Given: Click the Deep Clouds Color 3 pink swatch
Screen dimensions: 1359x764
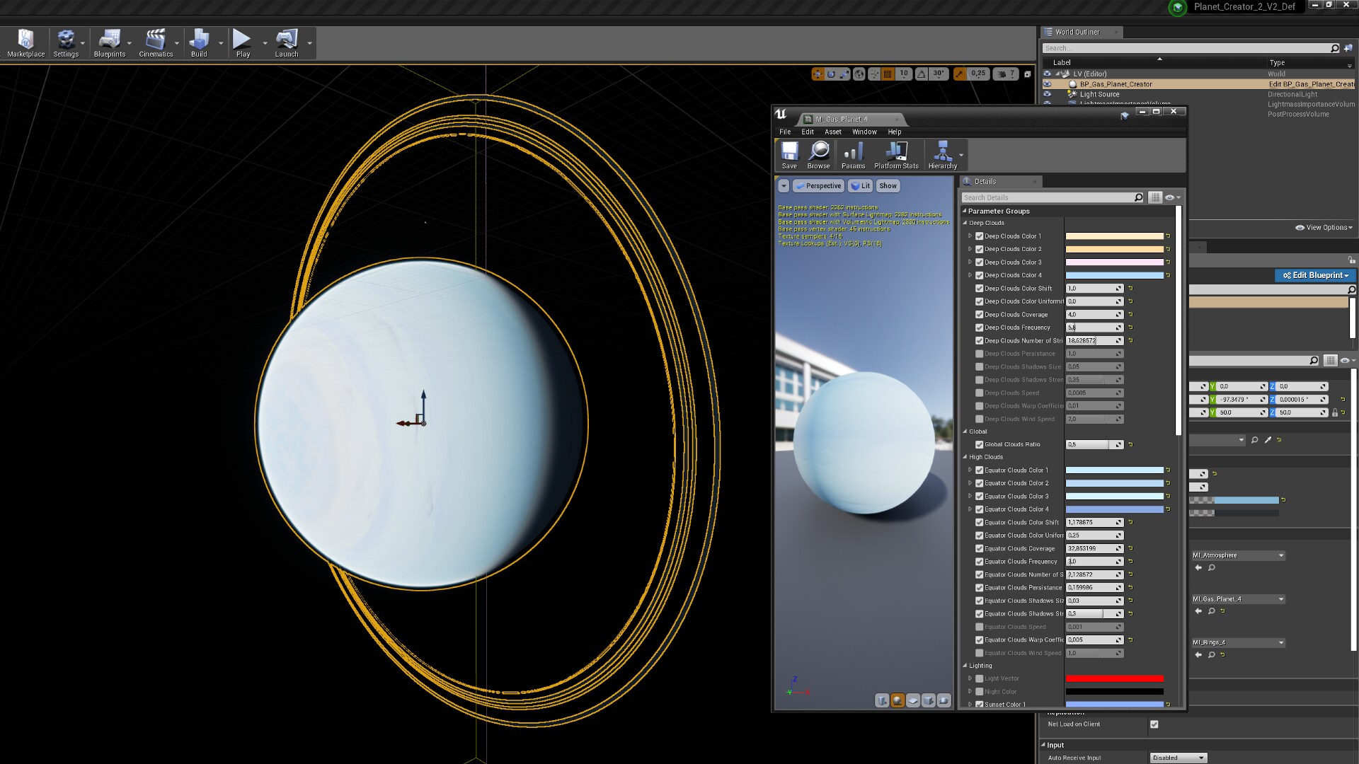Looking at the screenshot, I should click(1116, 262).
